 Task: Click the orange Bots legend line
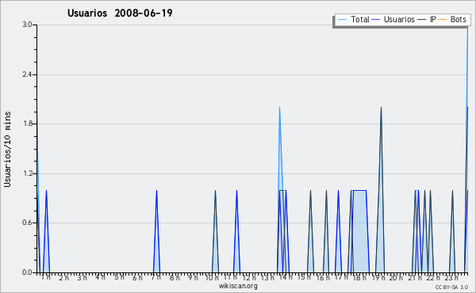(x=443, y=20)
